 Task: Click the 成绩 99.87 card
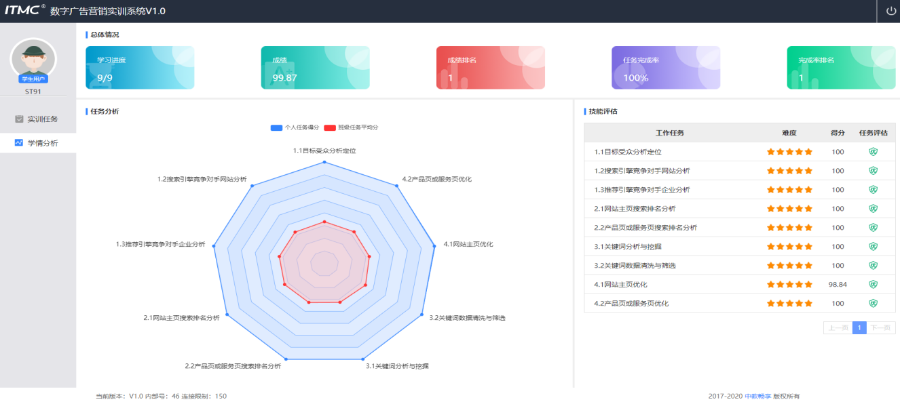coord(315,68)
